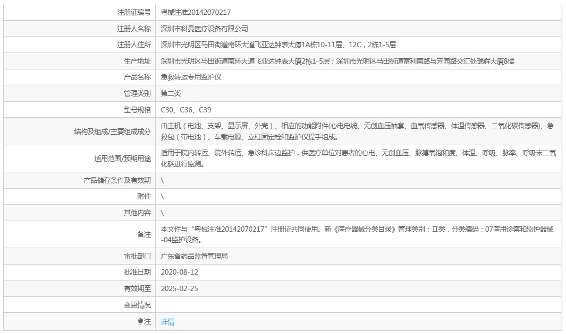Screen dimensions: 566x334
Task: Click the 生产地址 label
Action: 137,61
